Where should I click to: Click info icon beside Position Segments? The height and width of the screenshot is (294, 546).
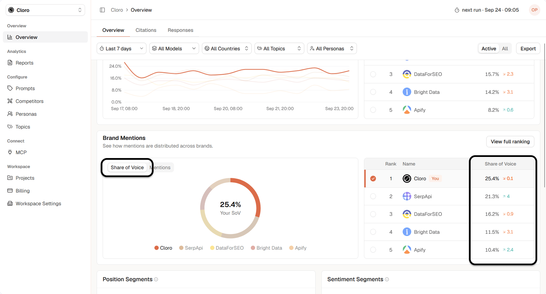156,279
